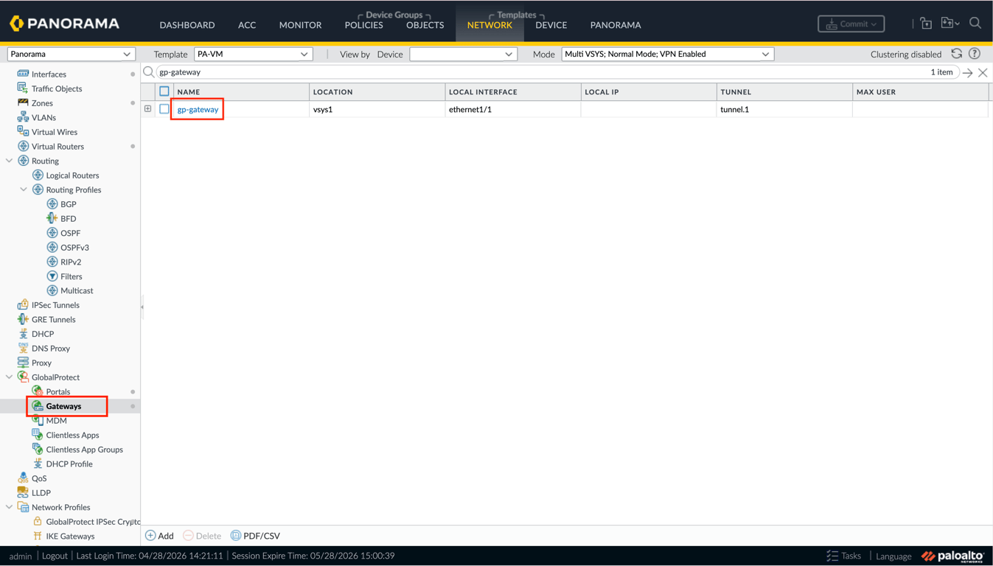Image resolution: width=993 pixels, height=566 pixels.
Task: Select the OSPFv3 routing profile
Action: point(74,248)
